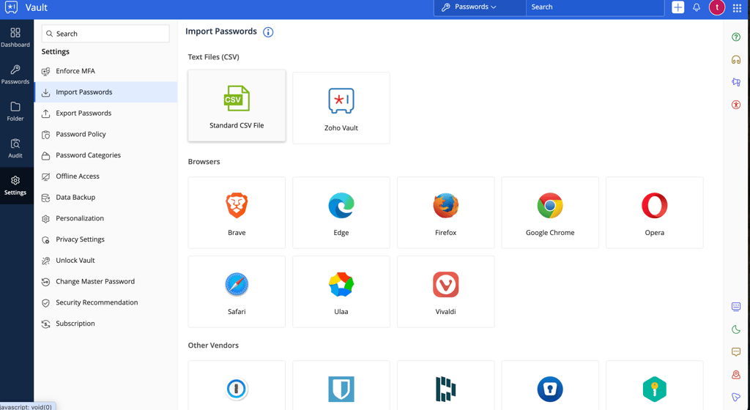Import passwords from Opera
This screenshot has width=750, height=410.
point(654,212)
